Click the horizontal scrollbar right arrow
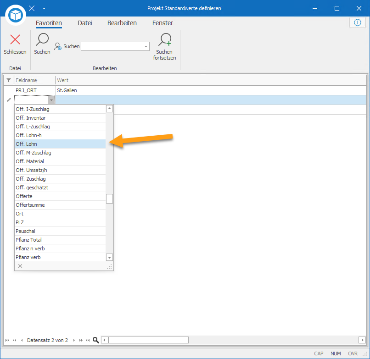Image resolution: width=370 pixels, height=359 pixels. coord(362,340)
